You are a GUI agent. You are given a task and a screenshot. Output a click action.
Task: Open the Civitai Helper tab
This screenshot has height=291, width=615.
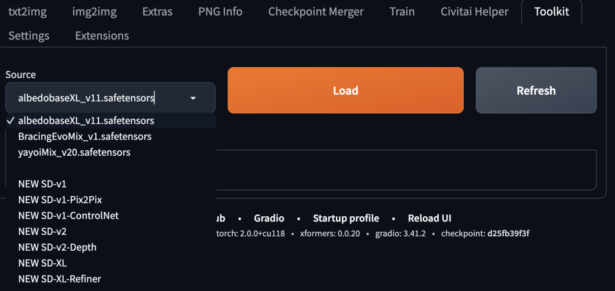click(474, 12)
